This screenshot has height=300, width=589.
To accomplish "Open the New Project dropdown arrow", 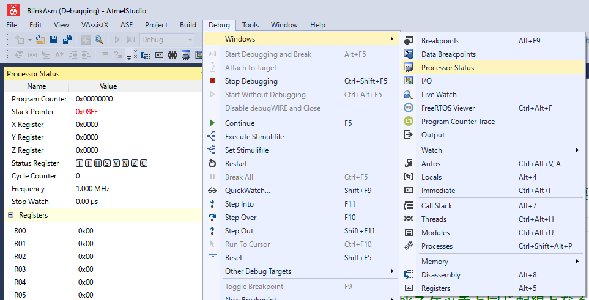I will pos(29,40).
